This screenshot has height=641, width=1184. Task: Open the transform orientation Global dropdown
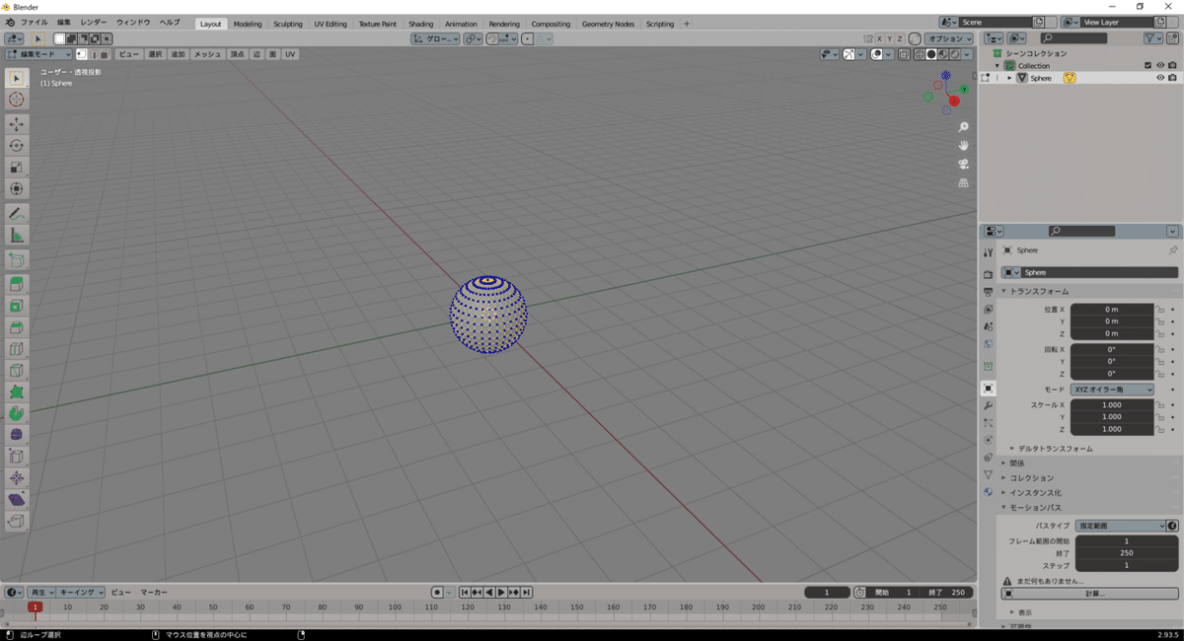click(435, 38)
